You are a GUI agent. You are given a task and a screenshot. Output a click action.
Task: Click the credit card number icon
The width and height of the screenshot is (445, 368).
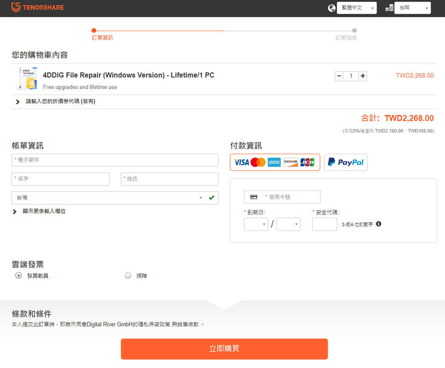point(254,197)
